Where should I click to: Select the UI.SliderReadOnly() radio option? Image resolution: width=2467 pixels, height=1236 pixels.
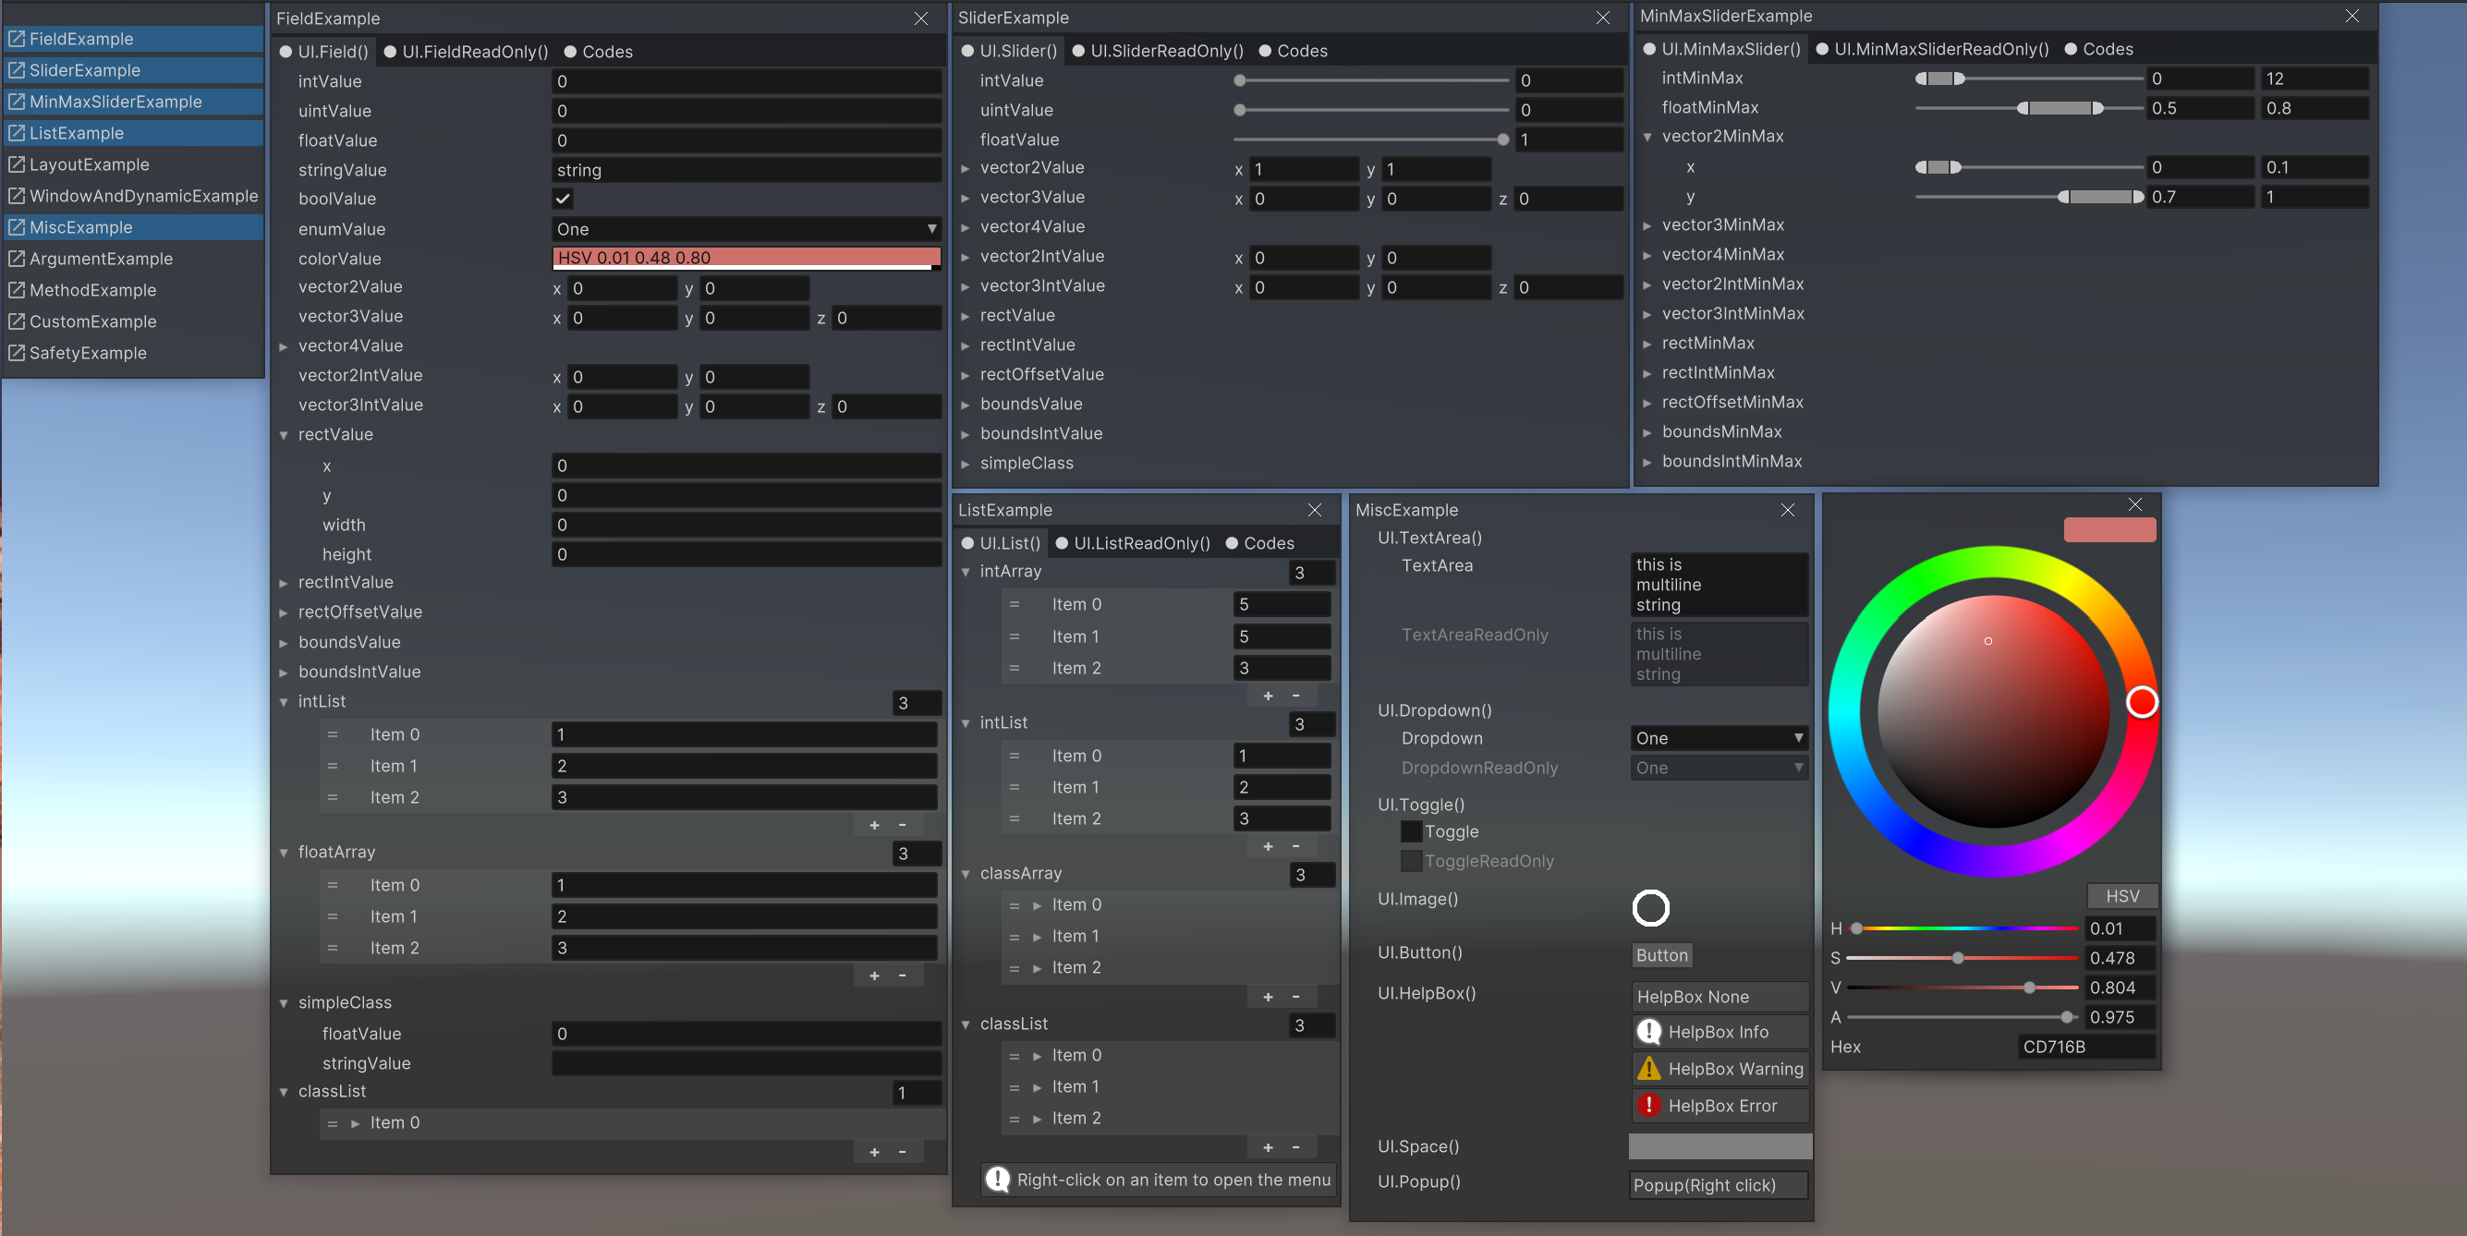tap(1078, 51)
